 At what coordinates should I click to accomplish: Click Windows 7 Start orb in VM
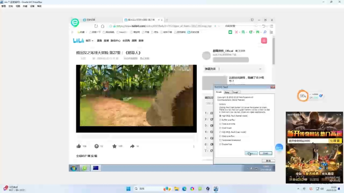[x=74, y=168]
